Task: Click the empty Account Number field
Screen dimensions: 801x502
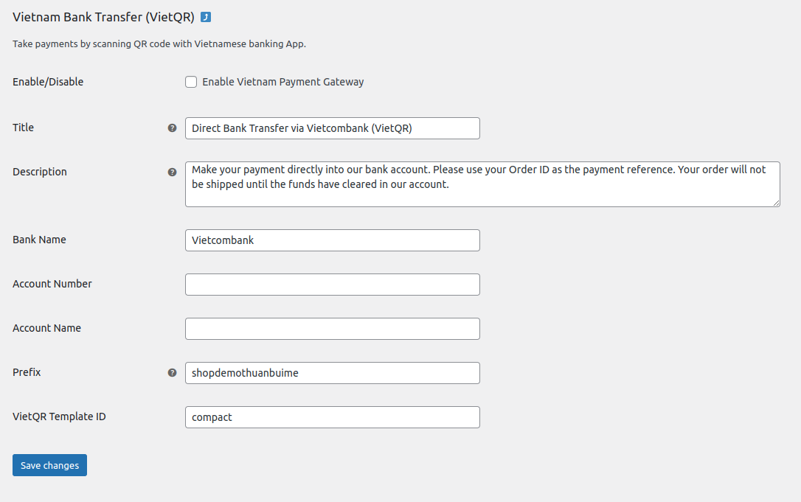Action: (x=332, y=285)
